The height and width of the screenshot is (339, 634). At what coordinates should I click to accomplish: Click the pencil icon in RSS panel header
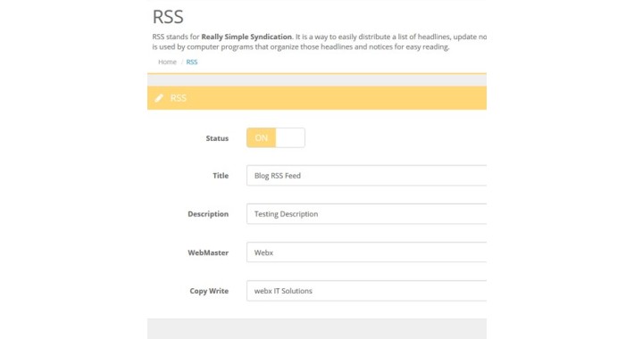point(159,98)
